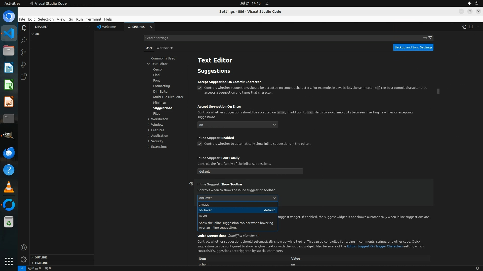
Task: Uncheck Inline Suggest Enabled checkbox
Action: (x=200, y=144)
